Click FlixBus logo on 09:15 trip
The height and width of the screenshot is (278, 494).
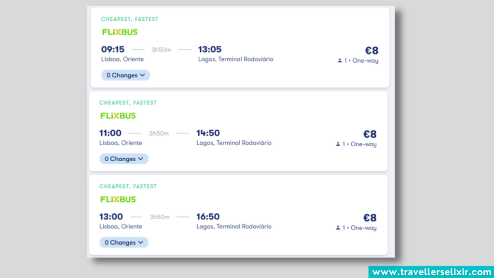pos(120,32)
